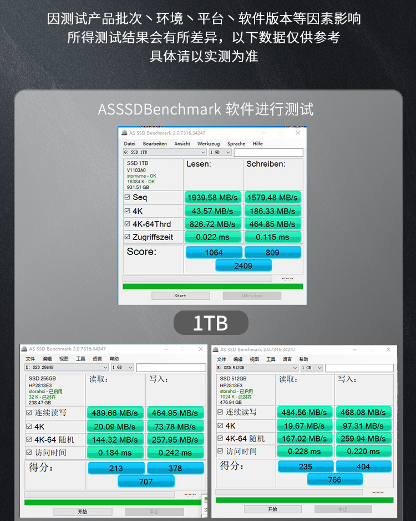The image size is (416, 521).
Task: Open the Werkzeug menu
Action: pyautogui.click(x=209, y=143)
